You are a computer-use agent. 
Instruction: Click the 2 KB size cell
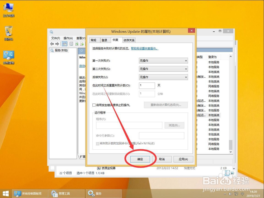coord(223,168)
